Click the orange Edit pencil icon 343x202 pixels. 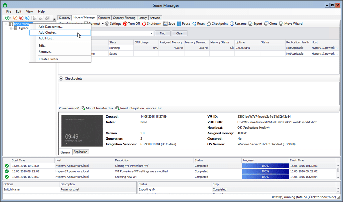pyautogui.click(x=15, y=18)
